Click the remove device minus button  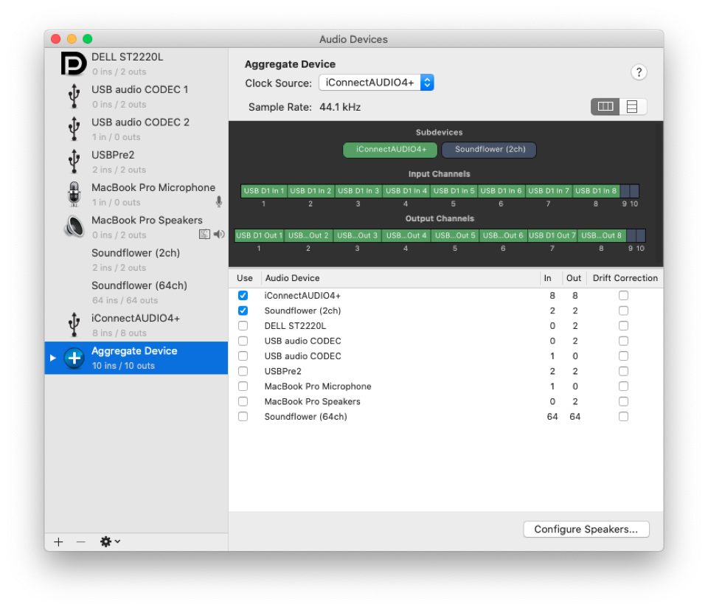coord(81,541)
